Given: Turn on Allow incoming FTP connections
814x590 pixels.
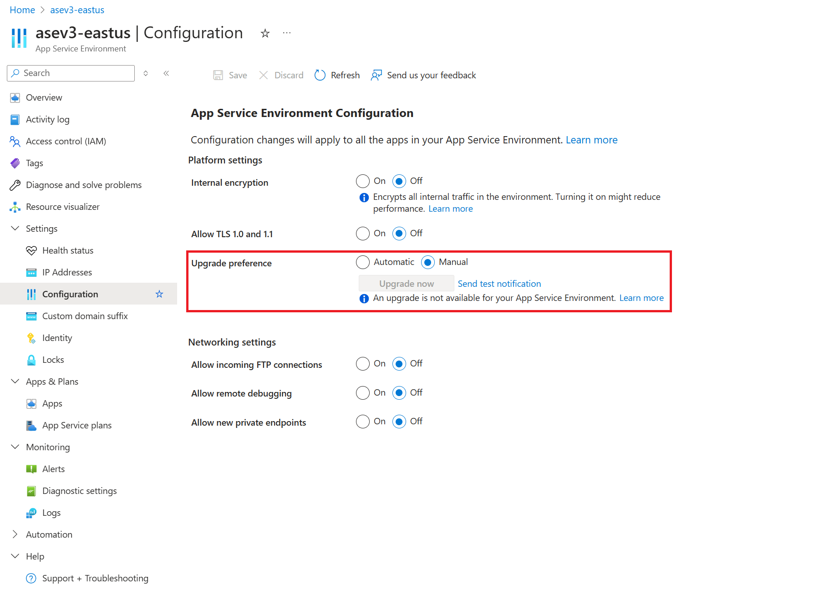Looking at the screenshot, I should [362, 364].
